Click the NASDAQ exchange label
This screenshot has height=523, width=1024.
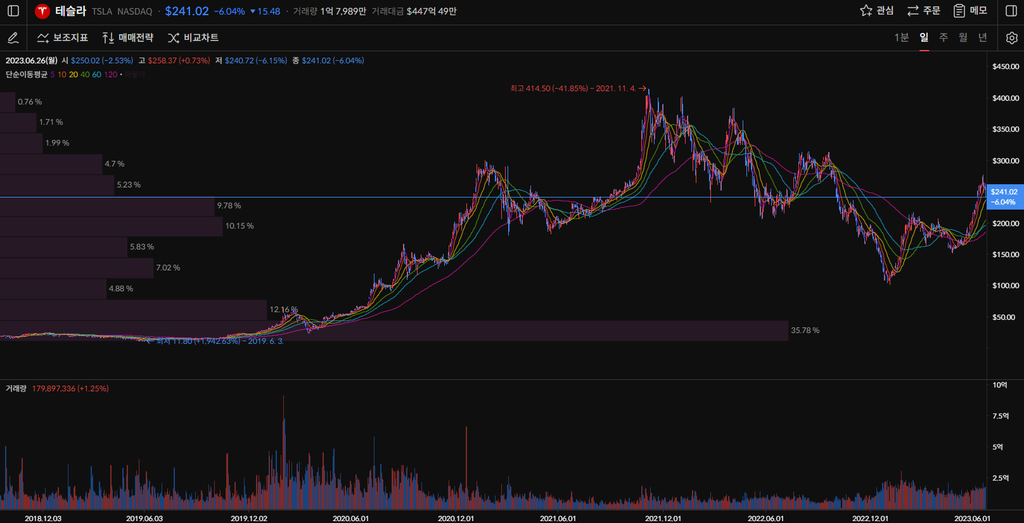coord(135,11)
